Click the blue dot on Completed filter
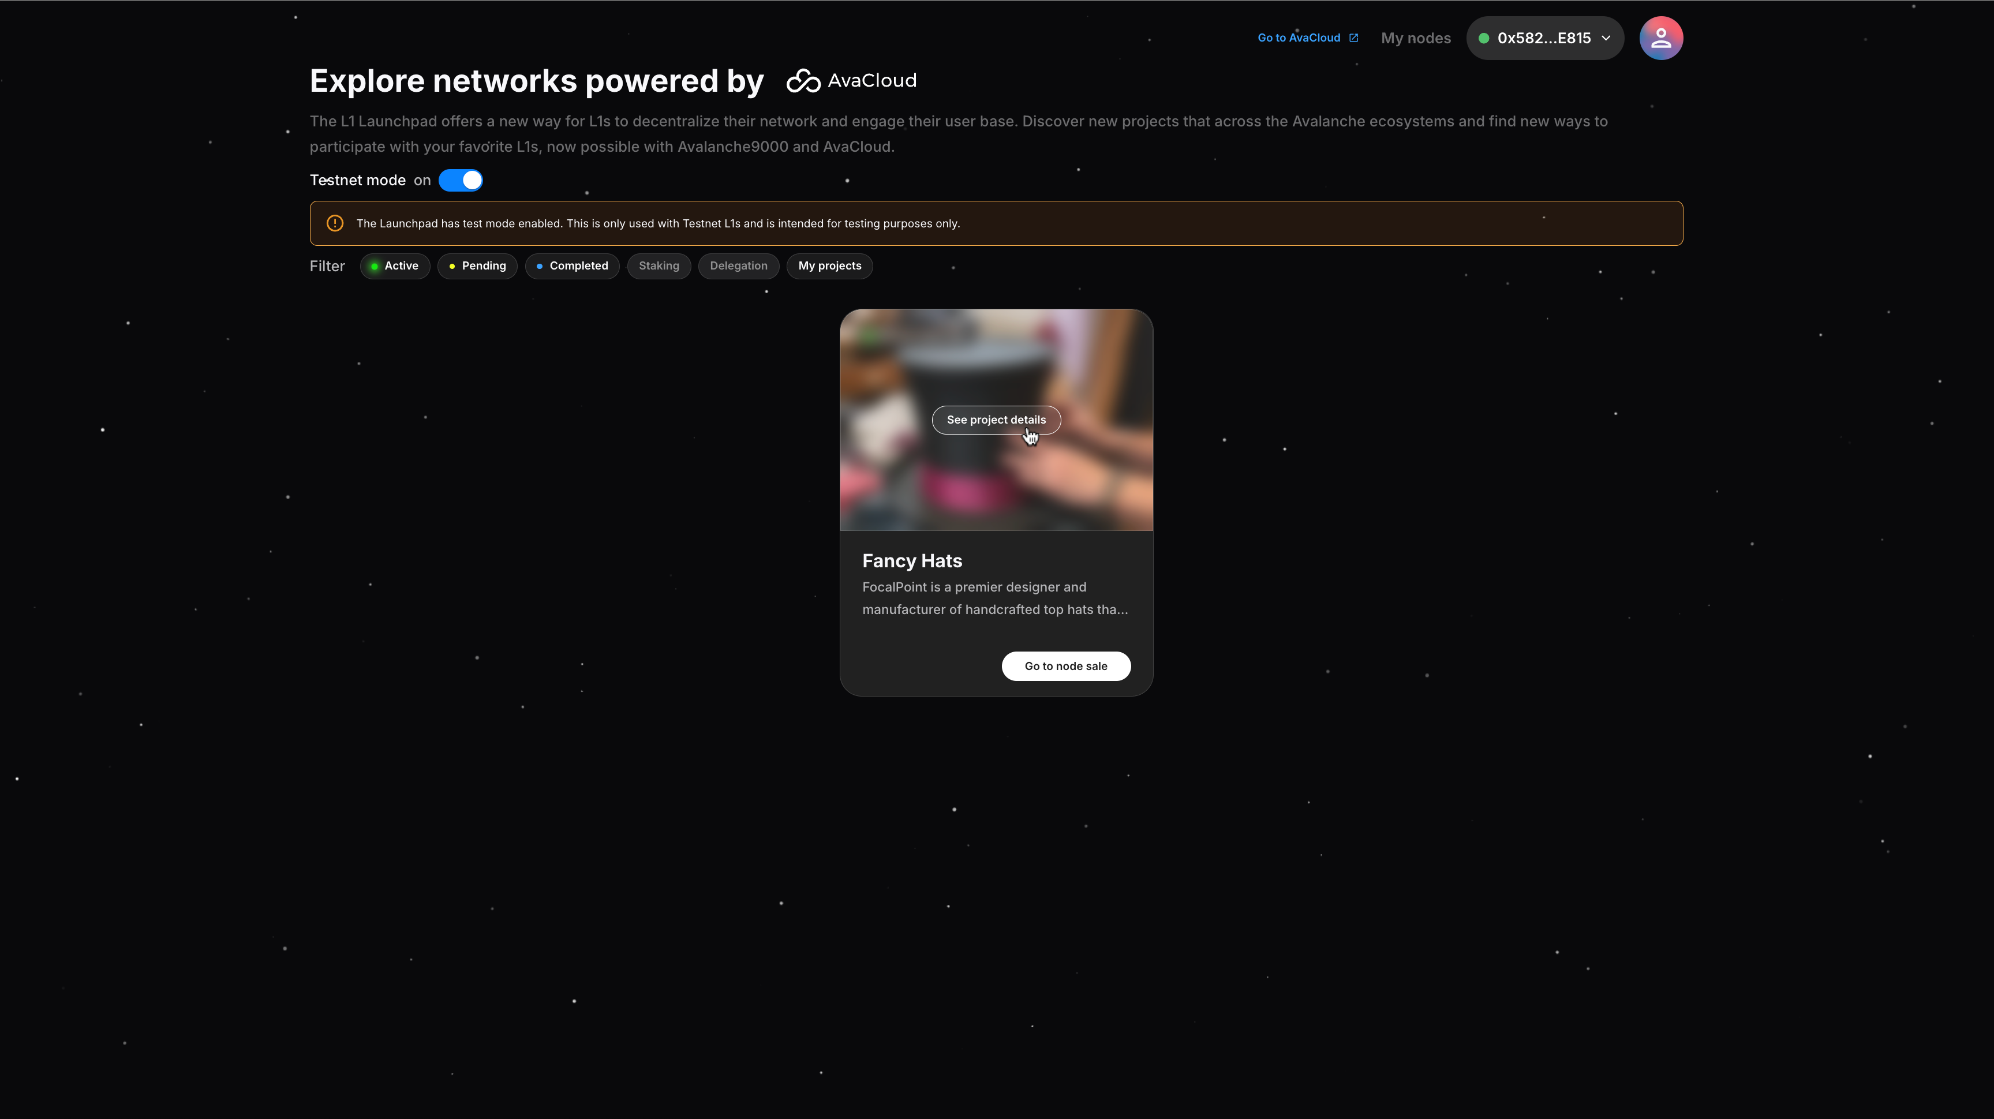1994x1119 pixels. point(540,266)
